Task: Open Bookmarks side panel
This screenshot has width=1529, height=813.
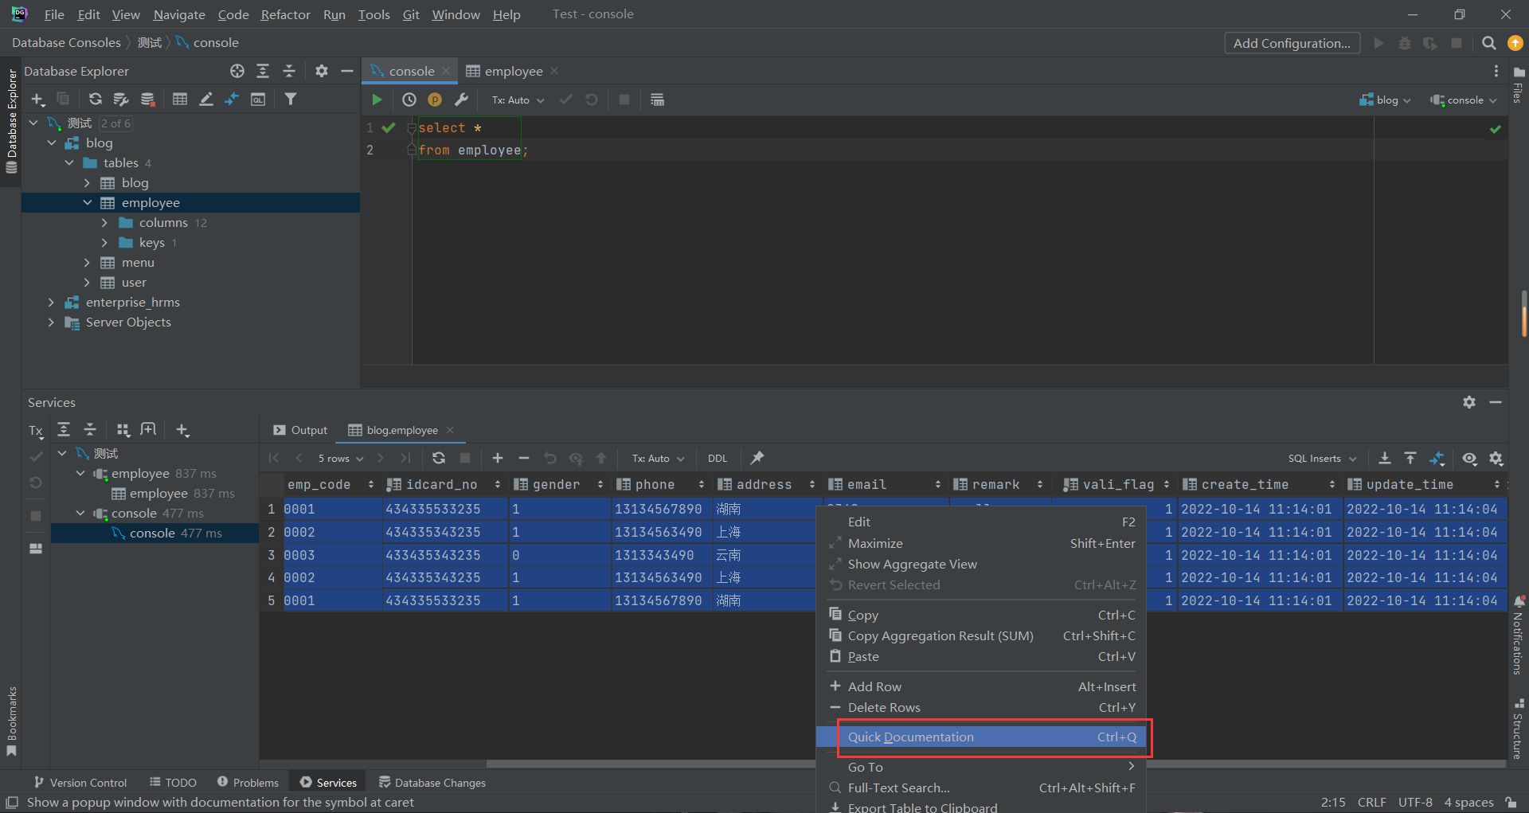Action: coord(11,721)
